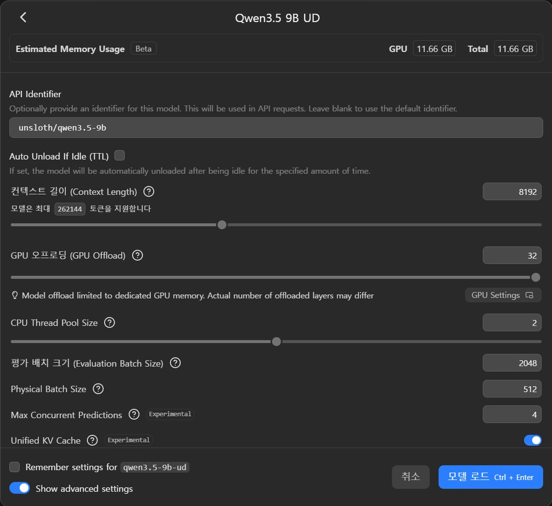552x506 pixels.
Task: Click the lightbulb hint icon by Model offload
Action: tap(15, 295)
